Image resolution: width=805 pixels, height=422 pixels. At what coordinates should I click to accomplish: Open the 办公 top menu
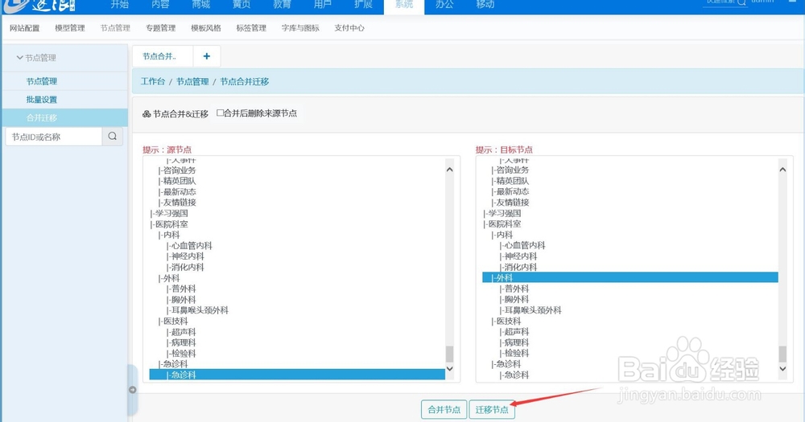(444, 5)
